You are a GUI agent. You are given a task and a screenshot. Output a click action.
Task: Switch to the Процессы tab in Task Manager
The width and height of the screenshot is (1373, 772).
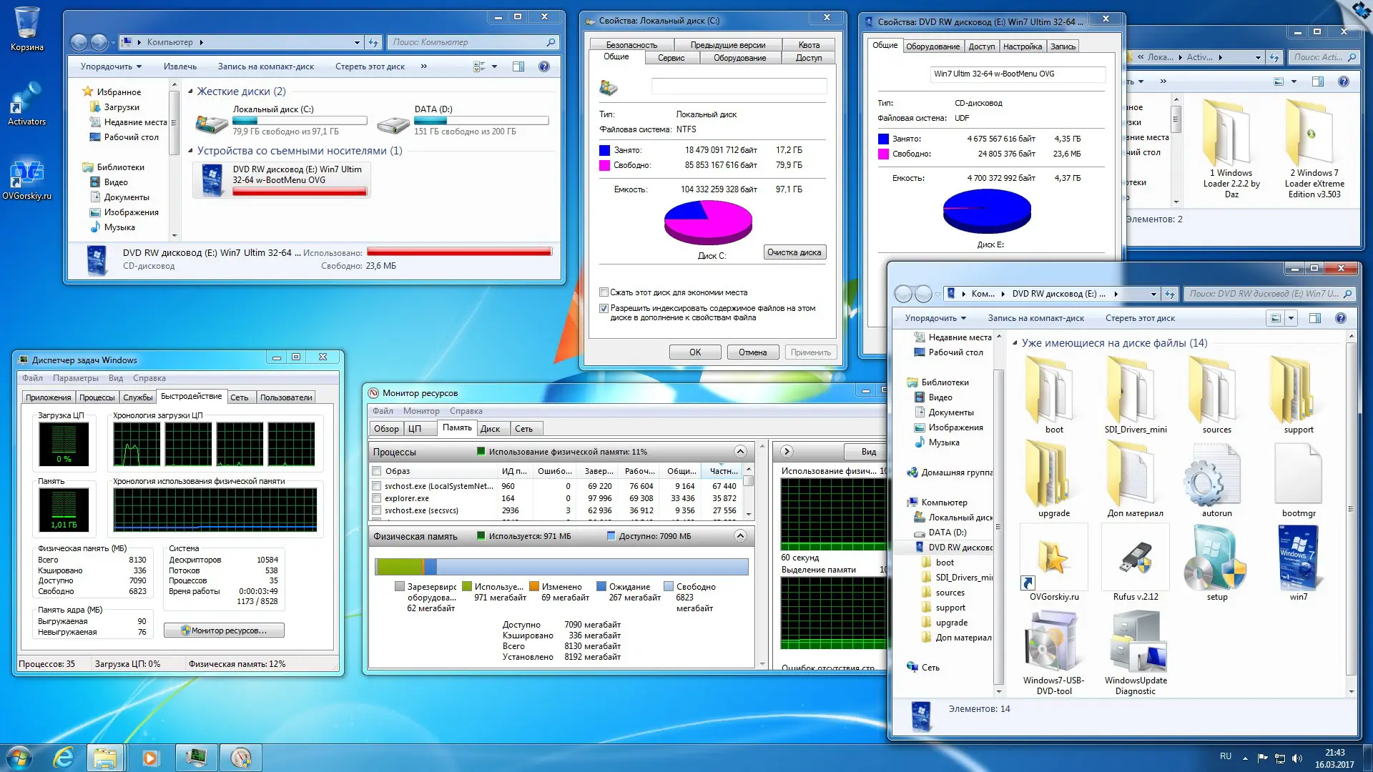[x=97, y=397]
